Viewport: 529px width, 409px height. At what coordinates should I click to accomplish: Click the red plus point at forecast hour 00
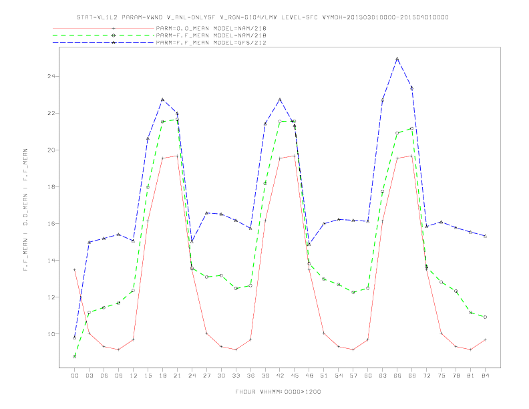pyautogui.click(x=75, y=269)
